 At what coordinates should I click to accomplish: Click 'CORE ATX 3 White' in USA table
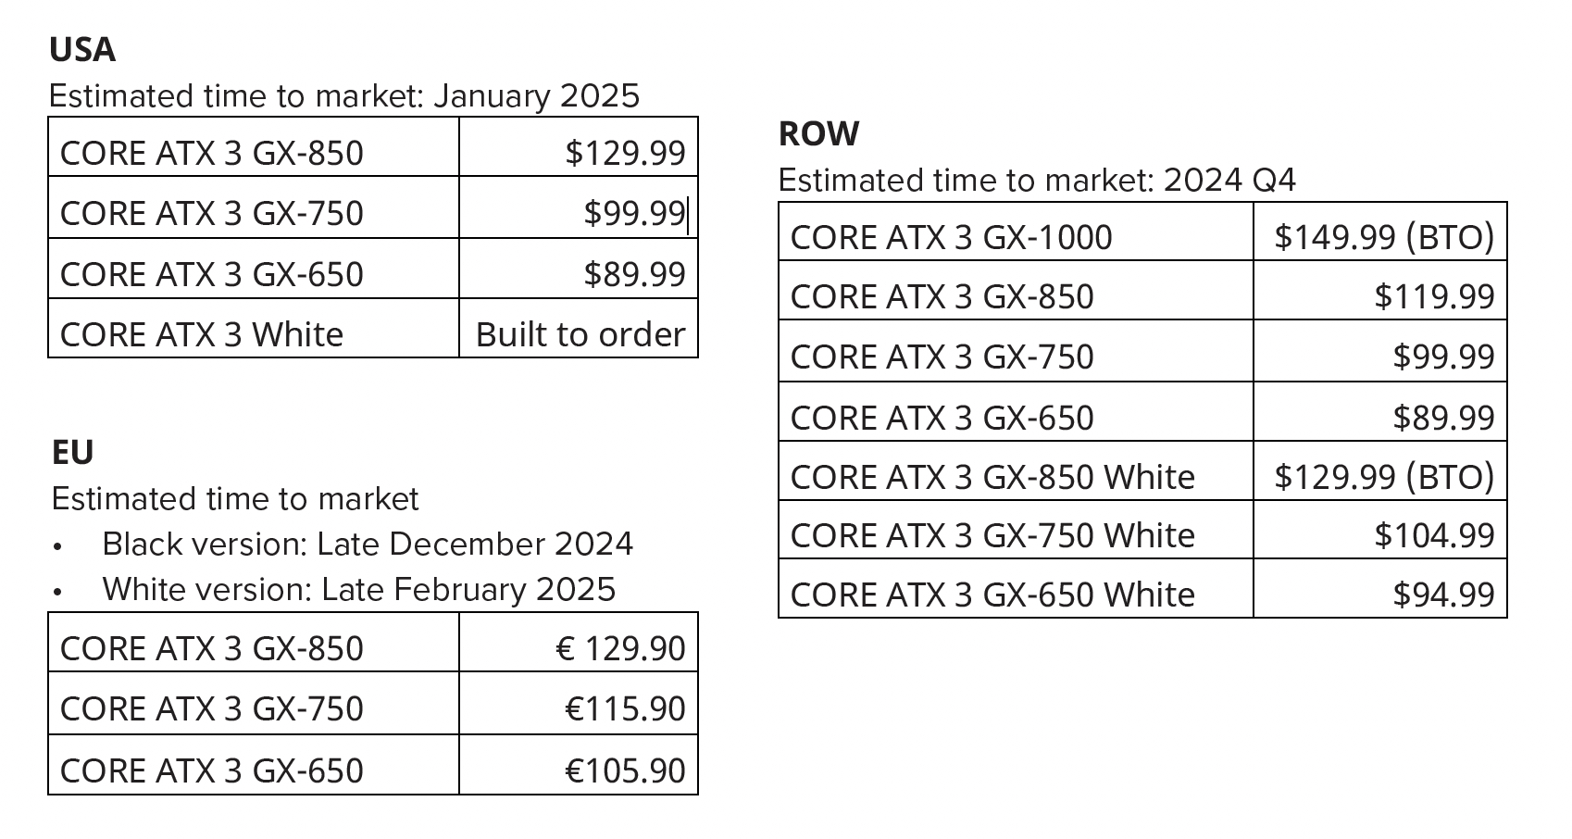click(x=202, y=334)
